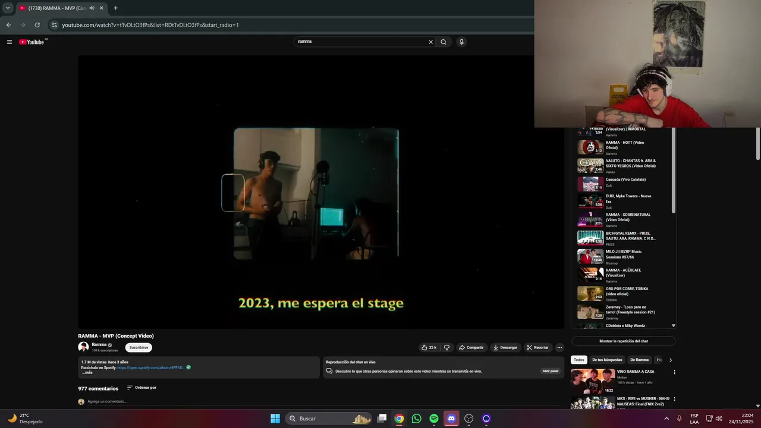
Task: Mute the tab via speaker icon
Action: click(92, 8)
